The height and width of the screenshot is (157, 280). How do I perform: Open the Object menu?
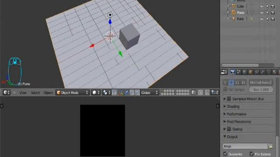(48, 93)
